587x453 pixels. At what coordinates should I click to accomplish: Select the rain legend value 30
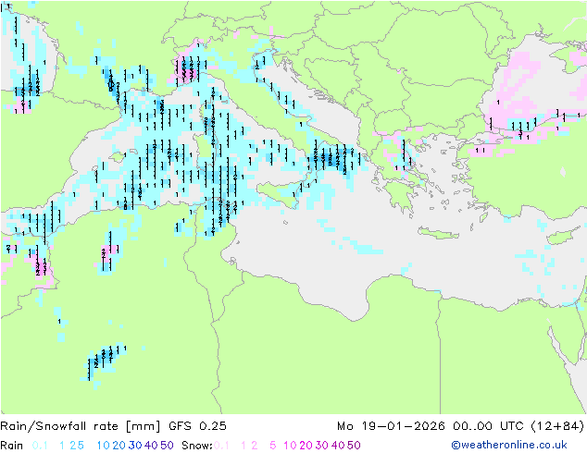click(135, 446)
